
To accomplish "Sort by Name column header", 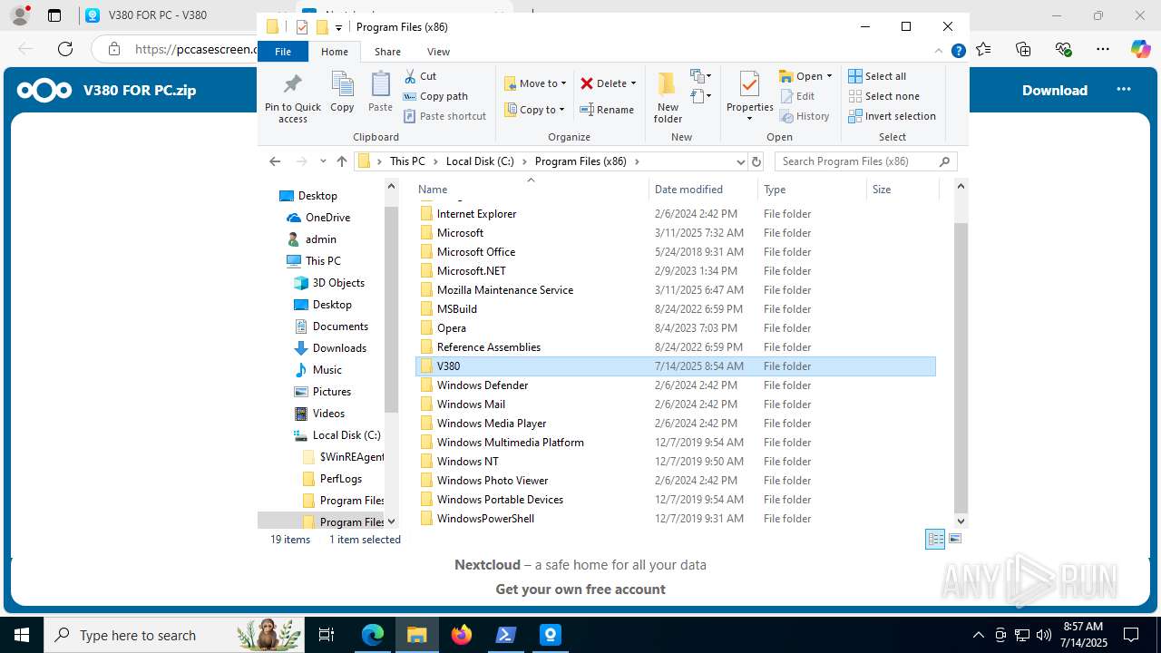I will point(433,190).
